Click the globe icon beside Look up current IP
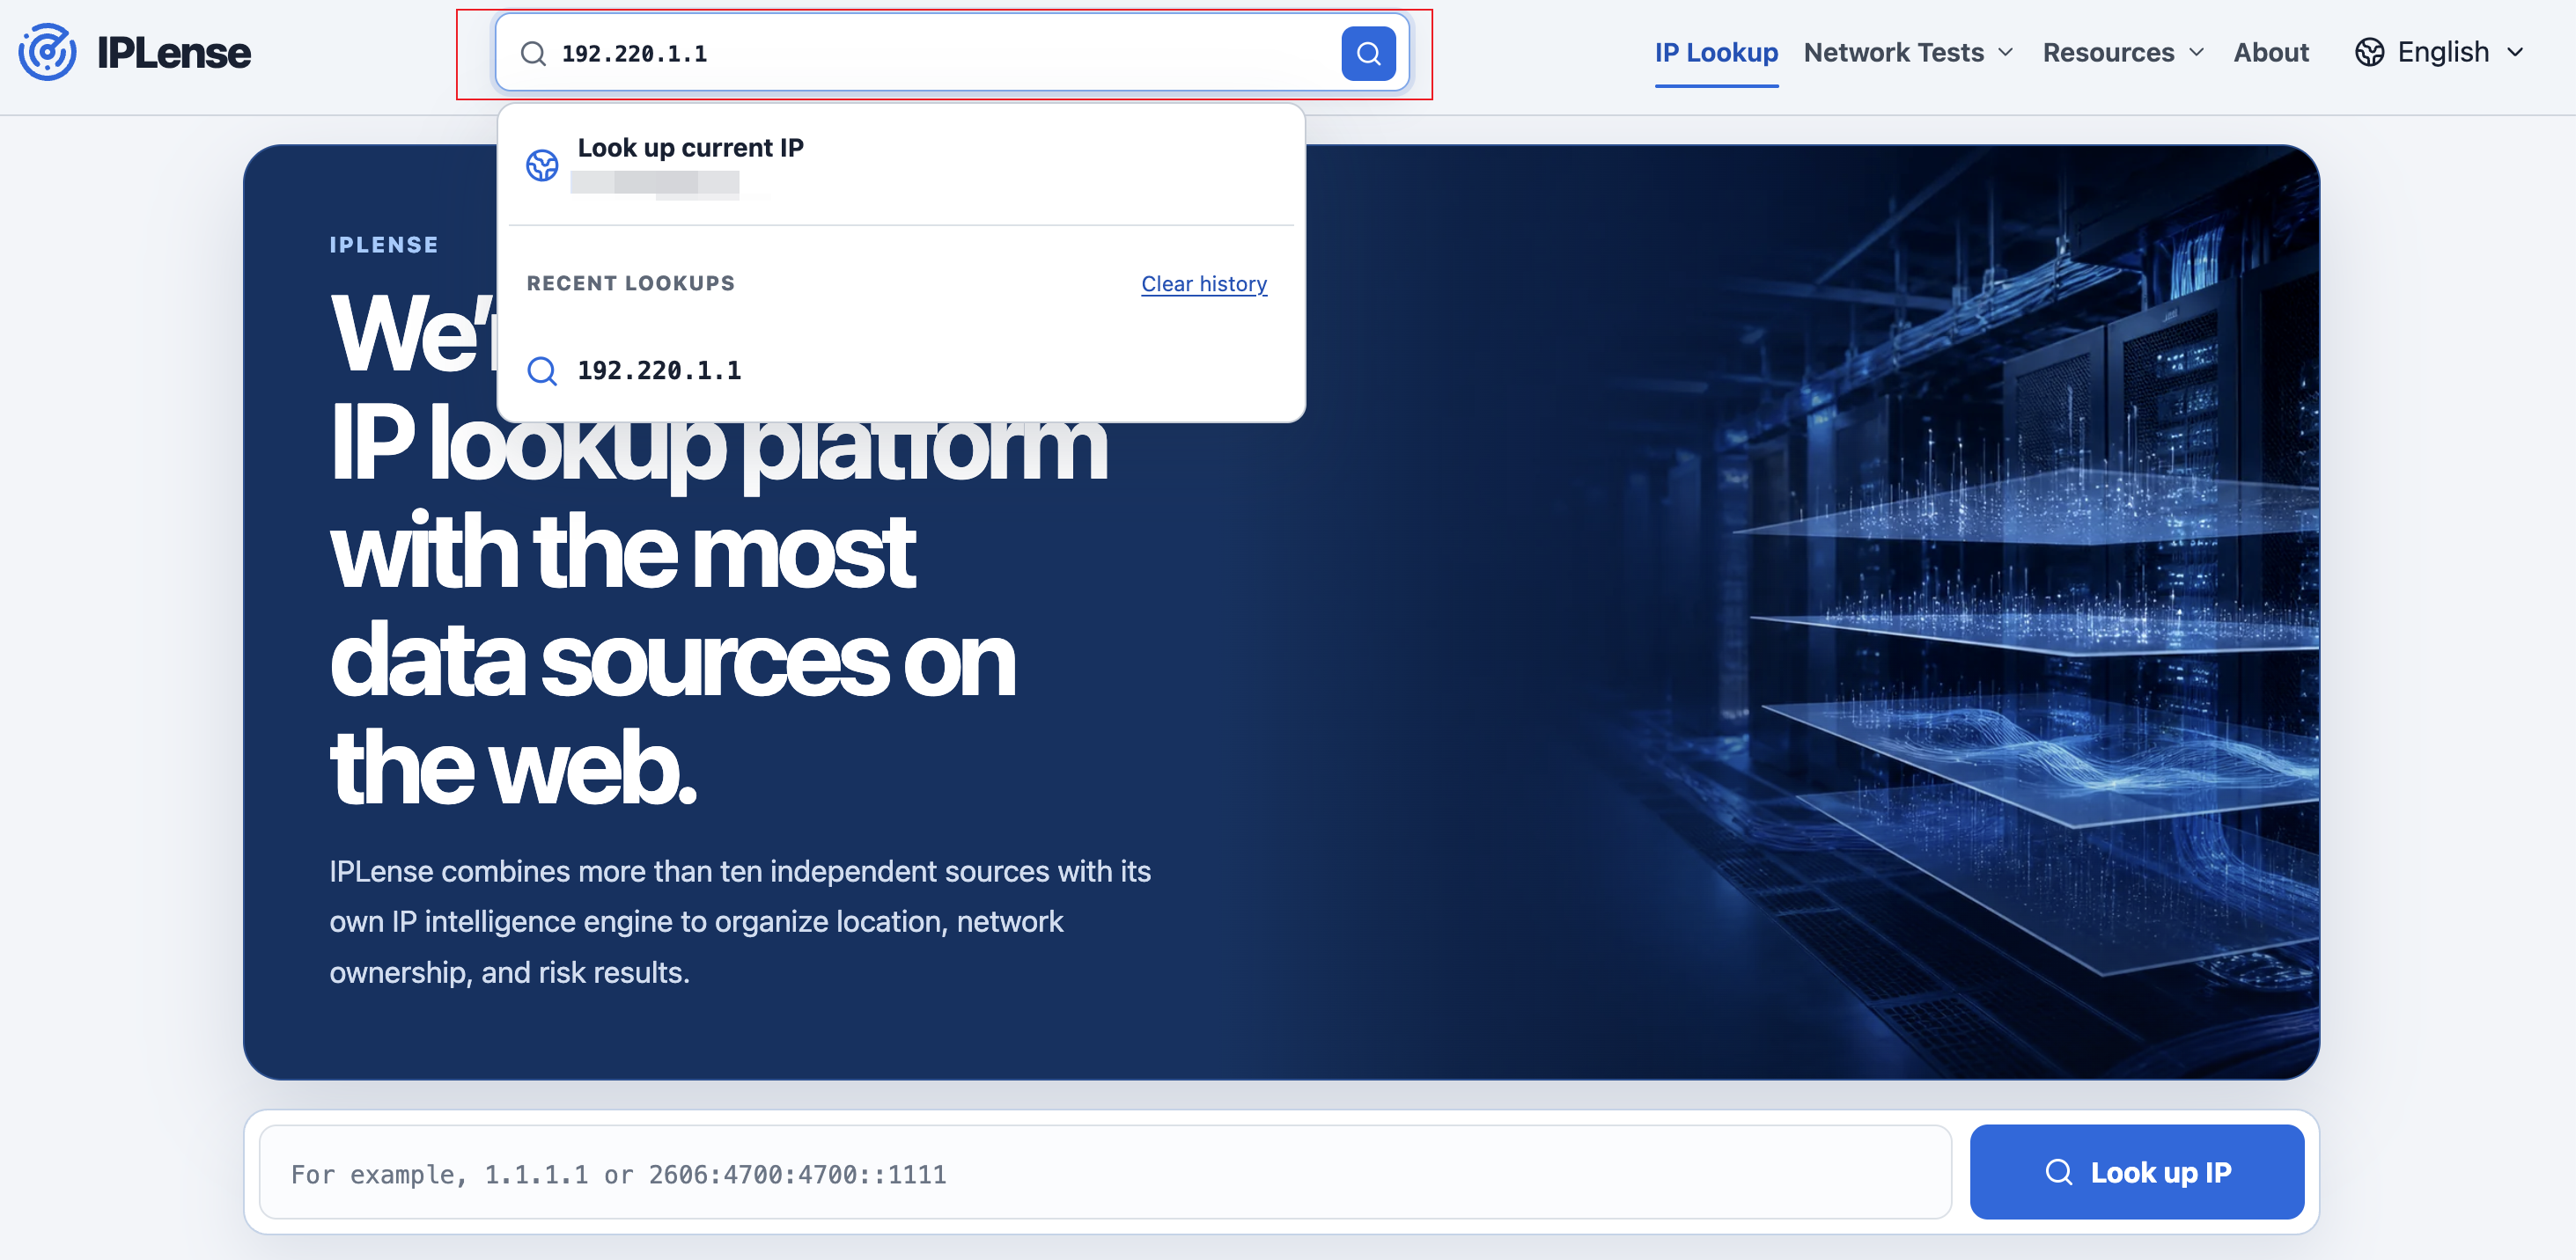 coord(542,165)
